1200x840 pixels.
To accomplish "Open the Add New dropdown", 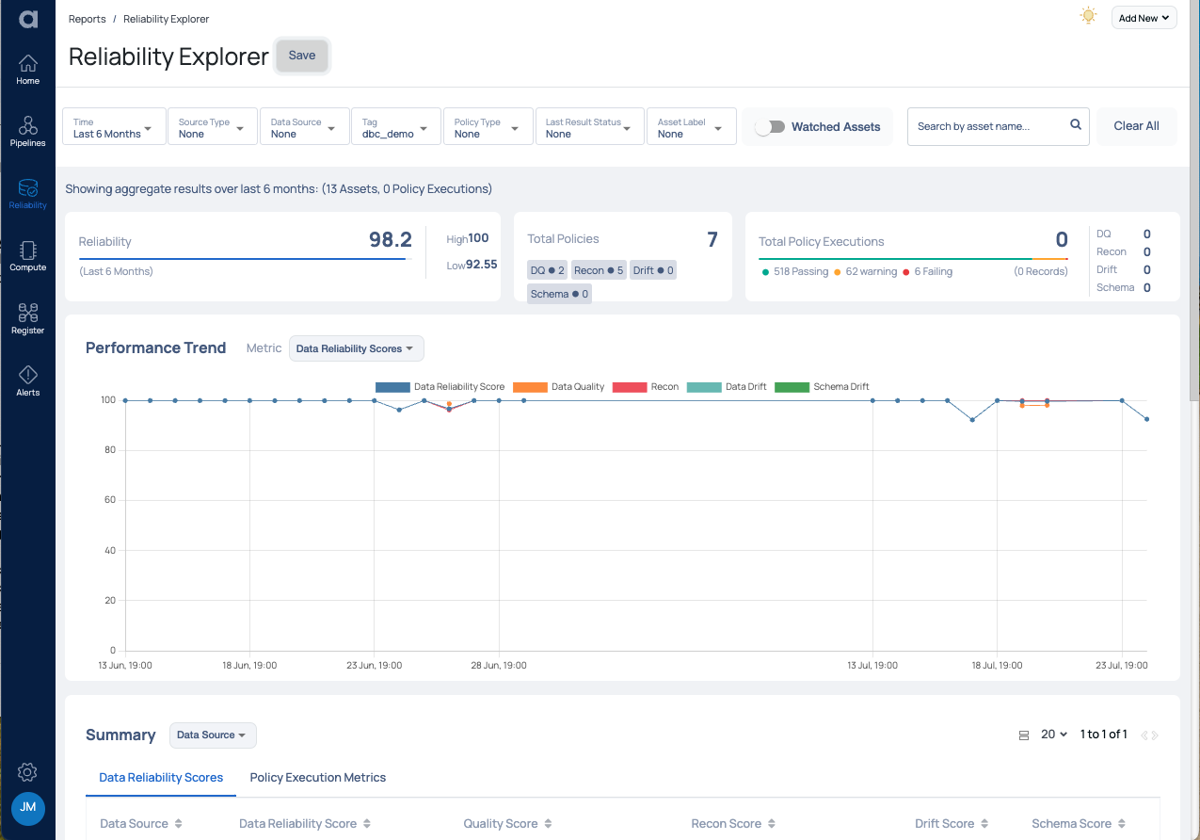I will 1144,18.
